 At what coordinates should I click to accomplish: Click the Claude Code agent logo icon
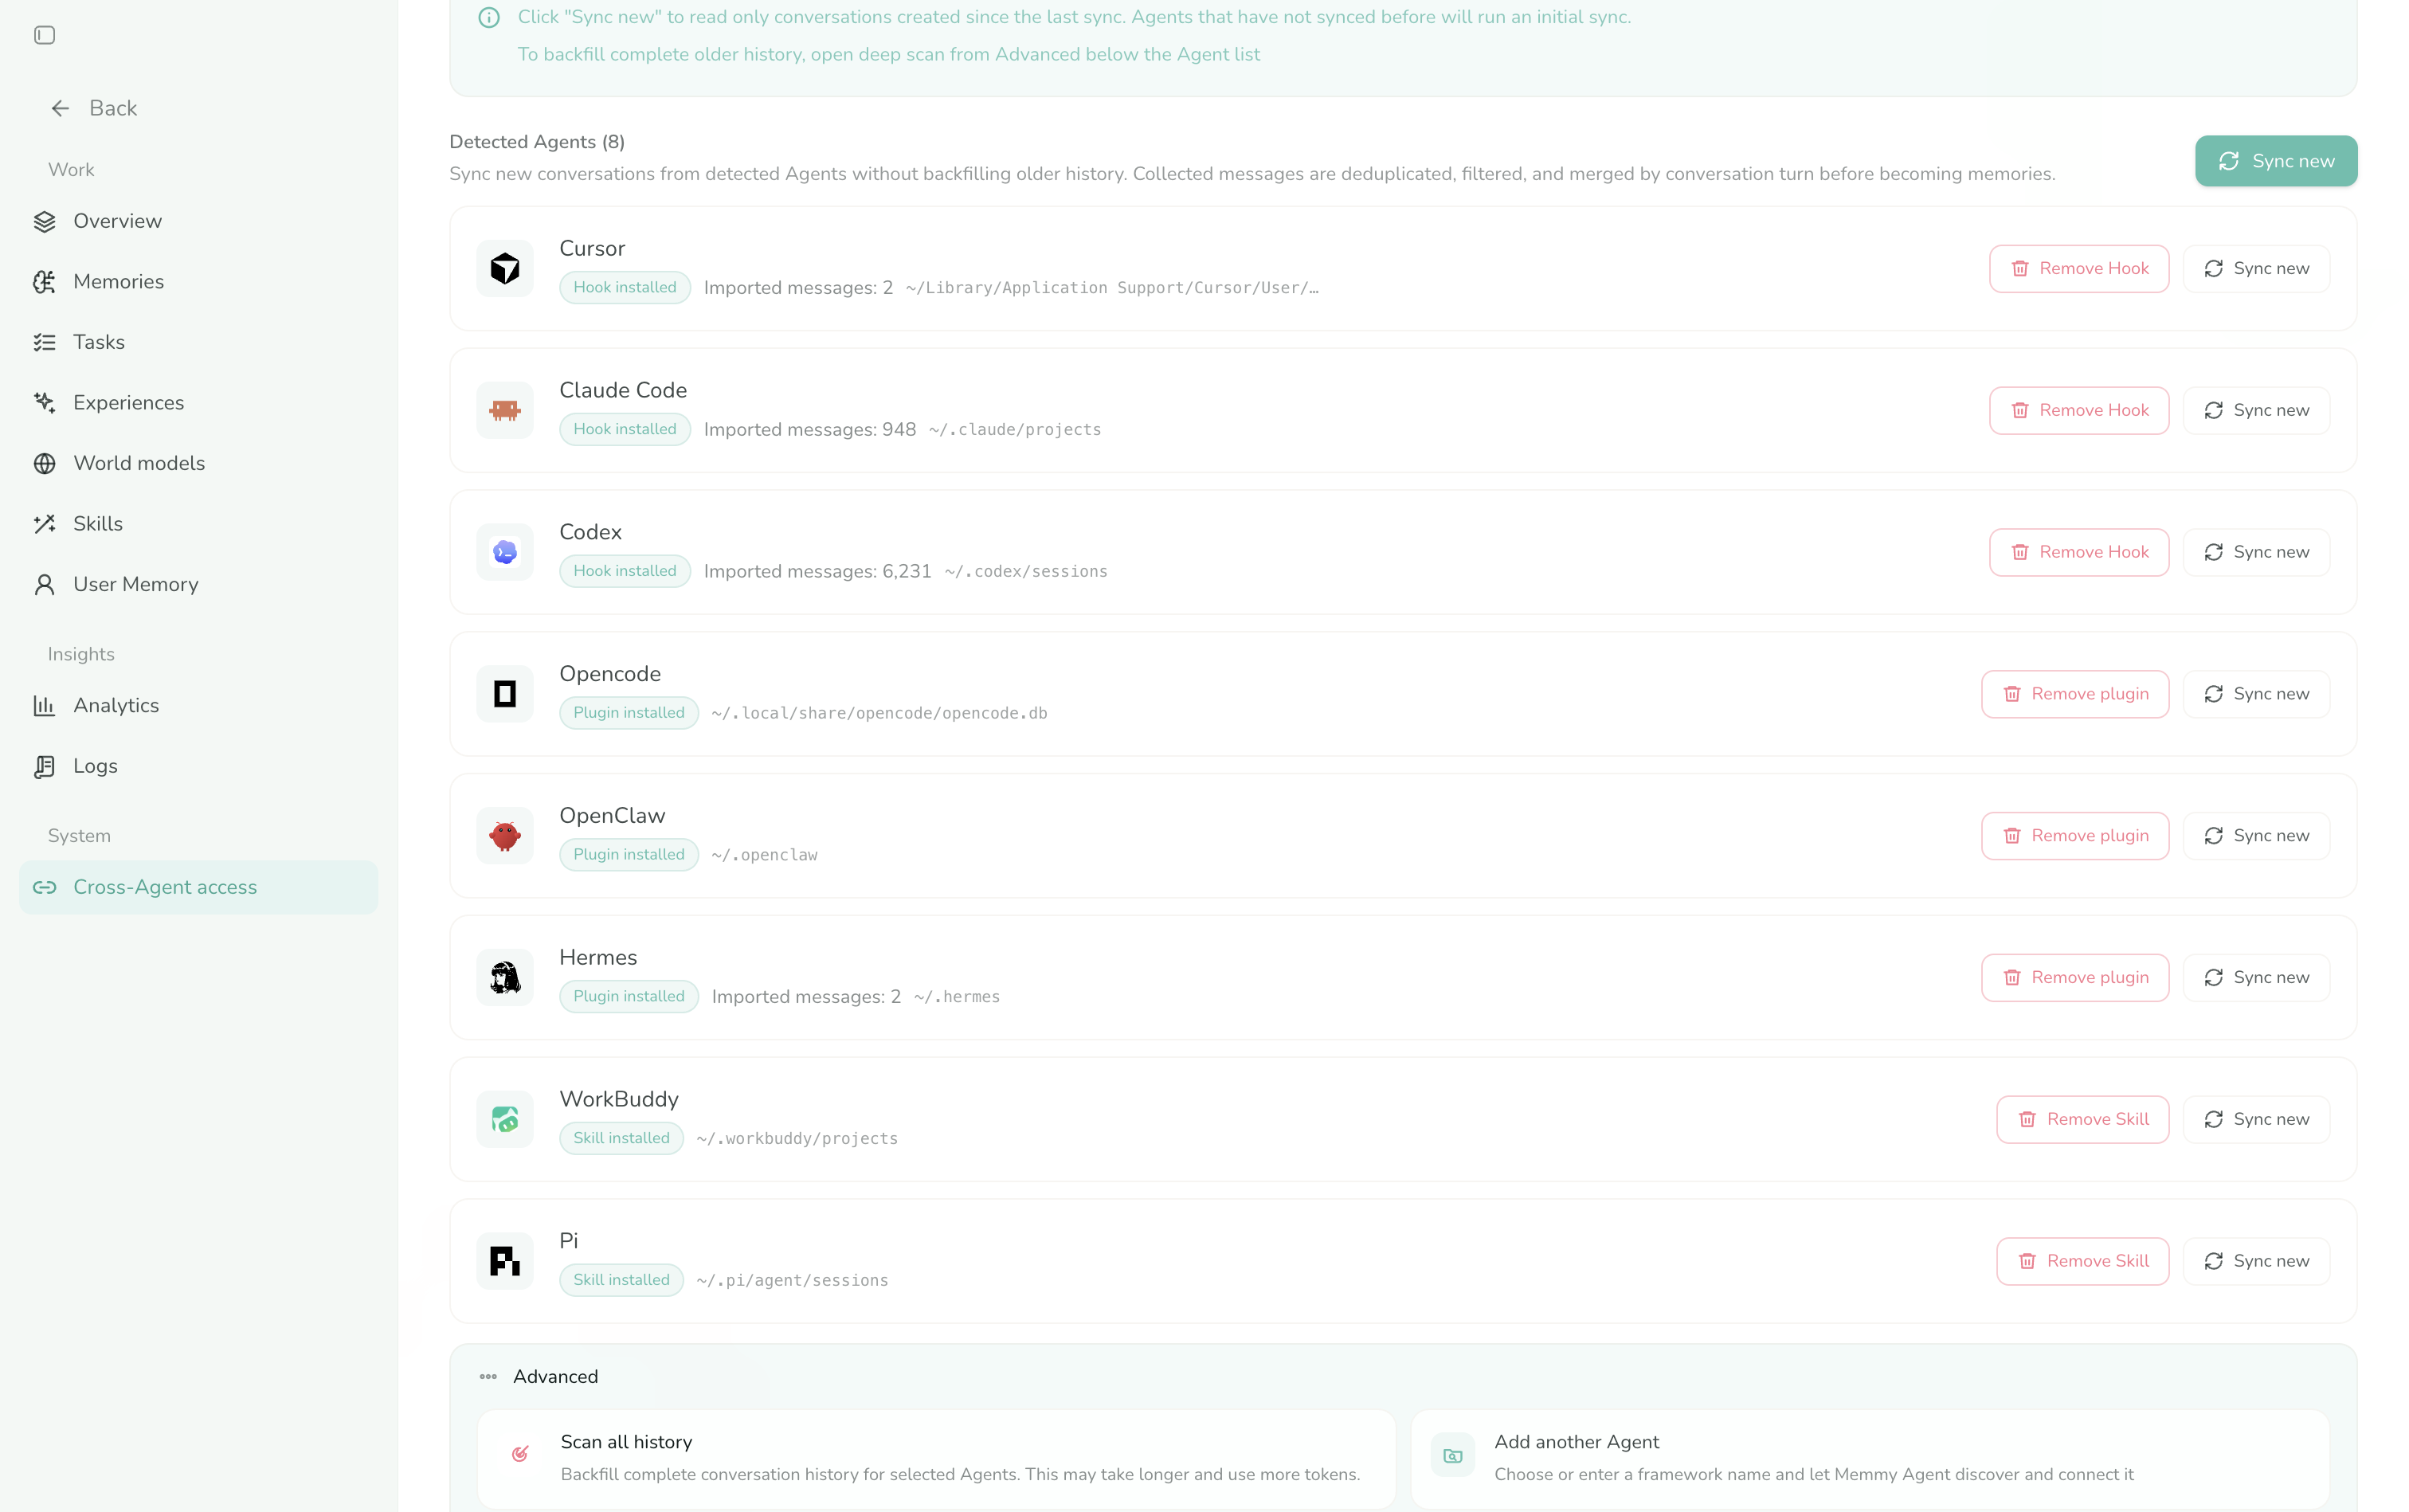pyautogui.click(x=505, y=410)
